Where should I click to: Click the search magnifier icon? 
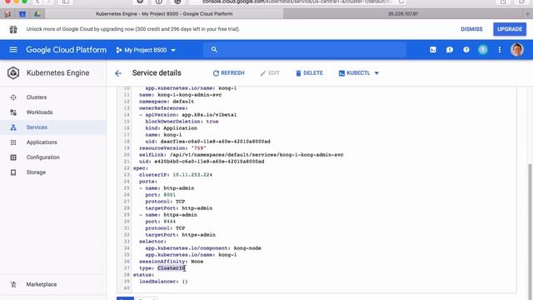214,50
